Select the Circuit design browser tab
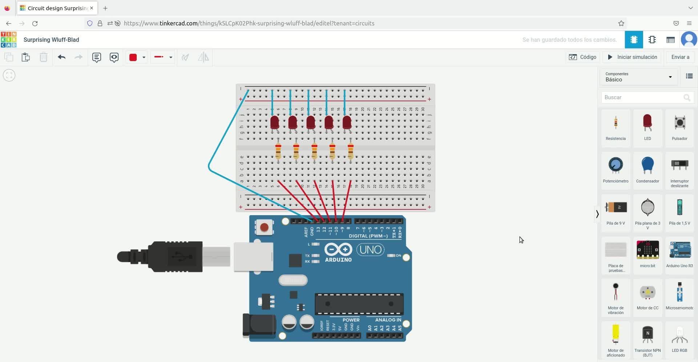 (57, 8)
